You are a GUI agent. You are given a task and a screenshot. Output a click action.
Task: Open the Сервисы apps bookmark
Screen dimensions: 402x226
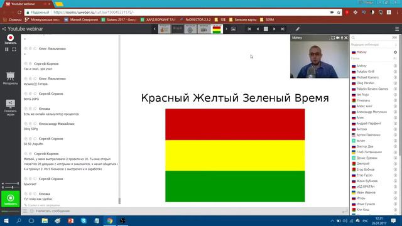click(x=13, y=19)
